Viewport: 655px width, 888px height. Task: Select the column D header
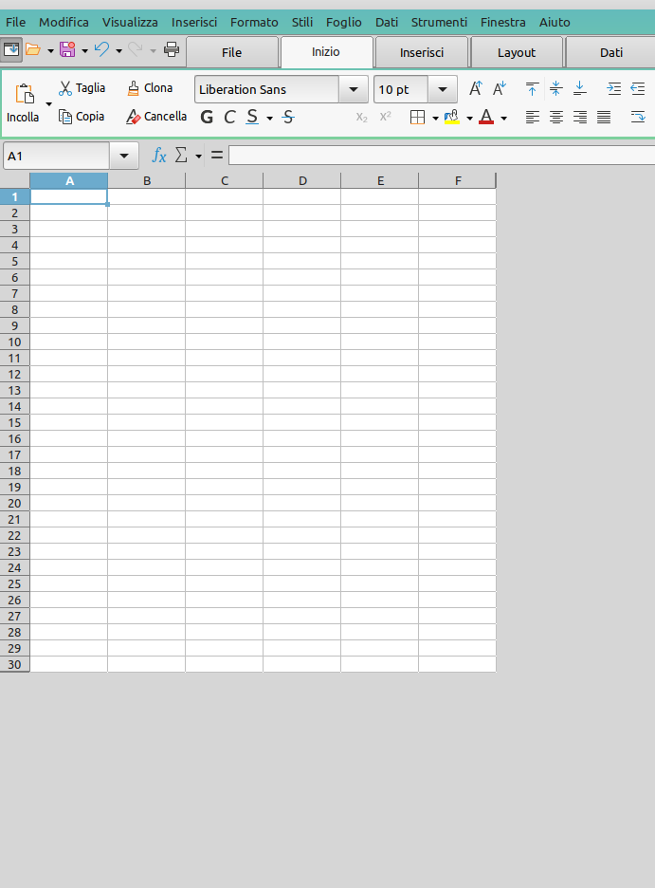click(302, 180)
